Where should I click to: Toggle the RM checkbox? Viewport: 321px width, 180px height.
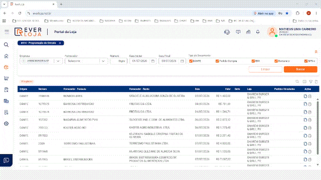point(253,61)
